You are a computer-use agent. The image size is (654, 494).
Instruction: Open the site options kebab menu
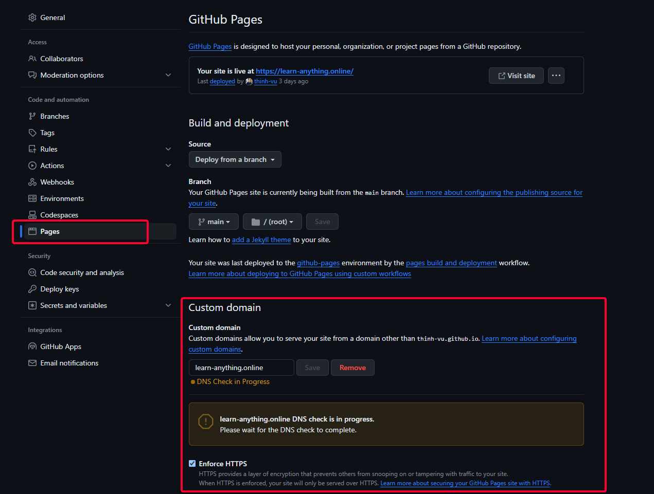point(556,75)
